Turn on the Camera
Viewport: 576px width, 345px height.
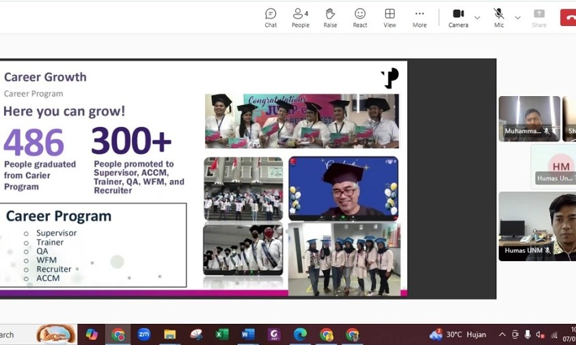(x=458, y=18)
